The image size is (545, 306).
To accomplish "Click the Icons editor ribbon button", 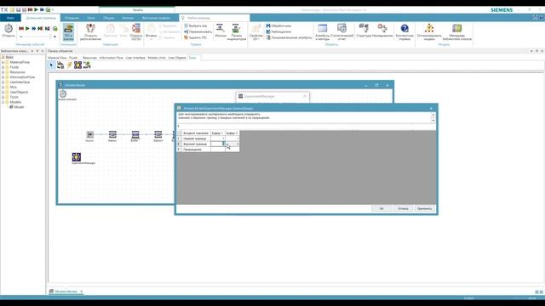I will (221, 31).
